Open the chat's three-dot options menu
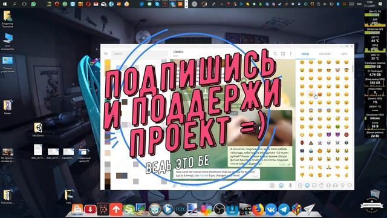 291,54
